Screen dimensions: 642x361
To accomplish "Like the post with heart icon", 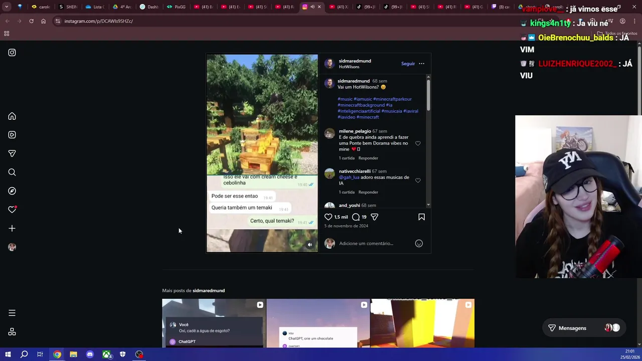I will [x=328, y=217].
